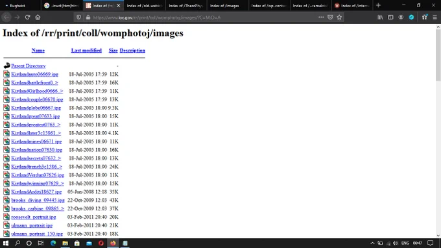Switch to Index of /~ramakris tab
441x248 pixels.
pyautogui.click(x=310, y=5)
